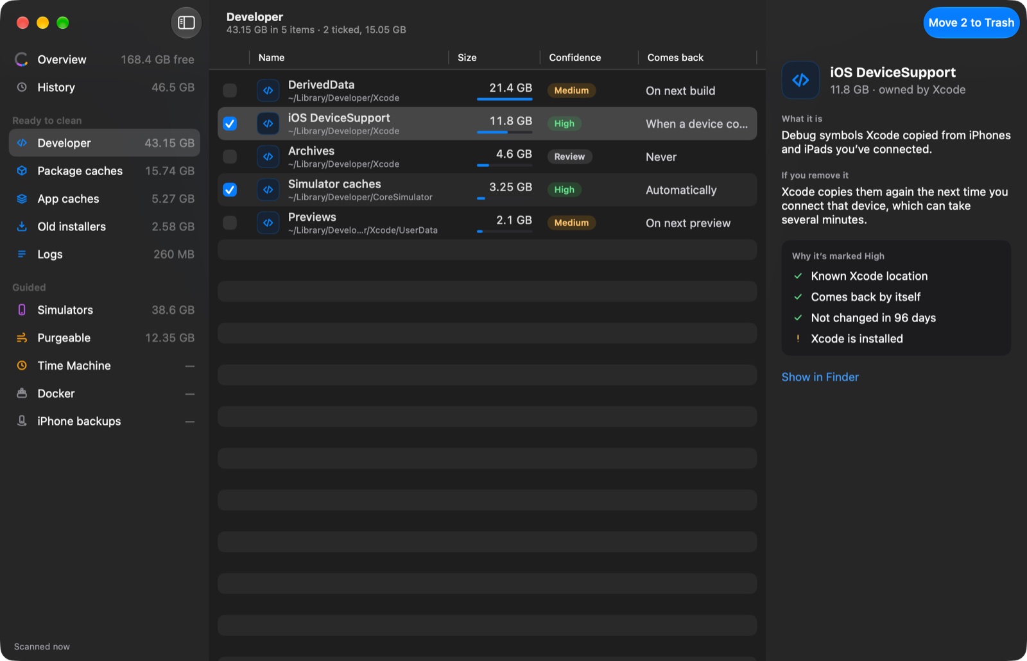Tick the DerivedData checkbox
The image size is (1027, 661).
coord(230,90)
